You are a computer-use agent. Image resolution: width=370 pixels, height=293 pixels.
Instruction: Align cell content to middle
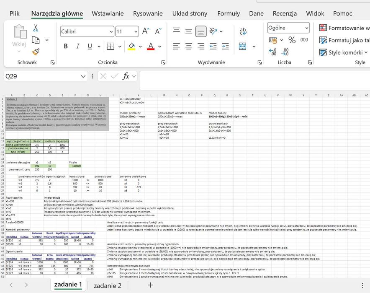pyautogui.click(x=188, y=31)
